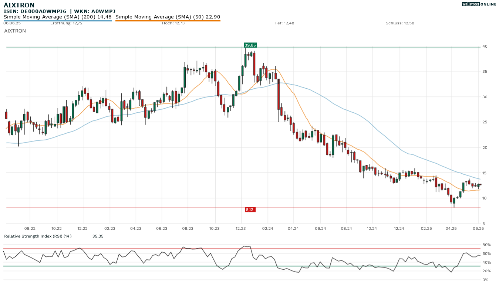
Task: Click the blue SMA 200 color line
Action: [58, 21]
